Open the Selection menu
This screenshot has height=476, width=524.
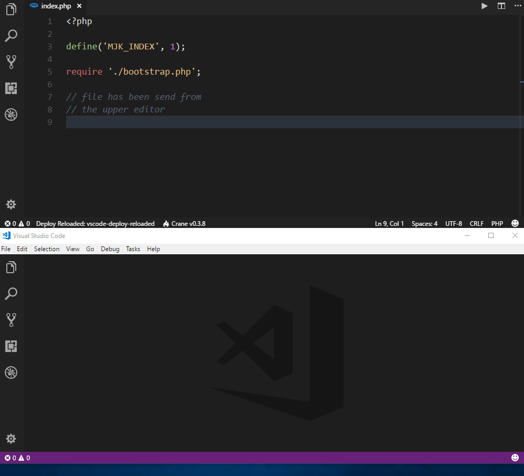pos(47,249)
